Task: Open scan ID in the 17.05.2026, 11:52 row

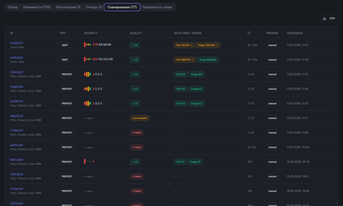Action: tap(17, 72)
